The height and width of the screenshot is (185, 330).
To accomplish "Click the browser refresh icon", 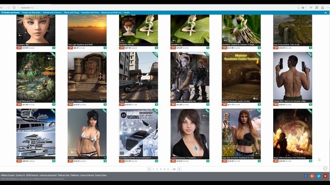I will tap(14, 8).
